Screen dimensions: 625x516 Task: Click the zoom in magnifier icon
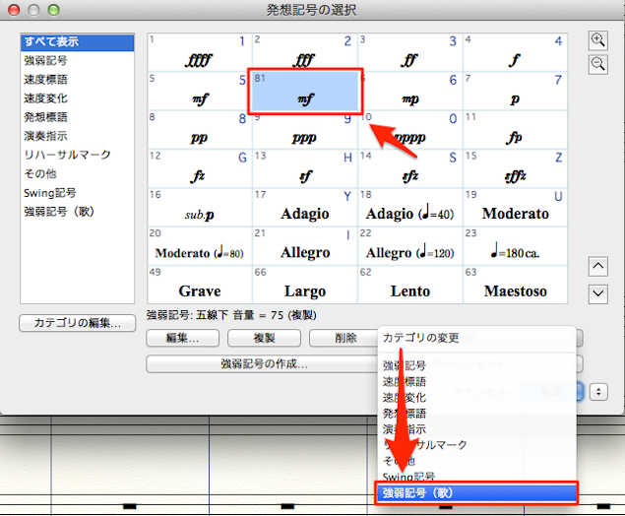click(597, 40)
